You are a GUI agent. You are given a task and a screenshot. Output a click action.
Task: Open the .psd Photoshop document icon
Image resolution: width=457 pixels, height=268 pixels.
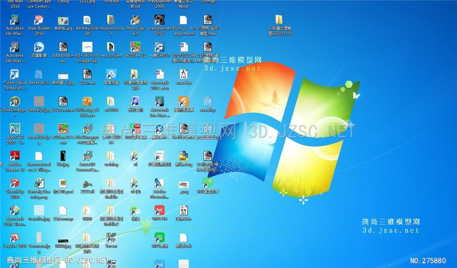[63, 183]
